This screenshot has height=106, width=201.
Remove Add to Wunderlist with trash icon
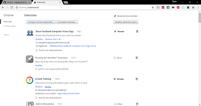[x=137, y=104]
